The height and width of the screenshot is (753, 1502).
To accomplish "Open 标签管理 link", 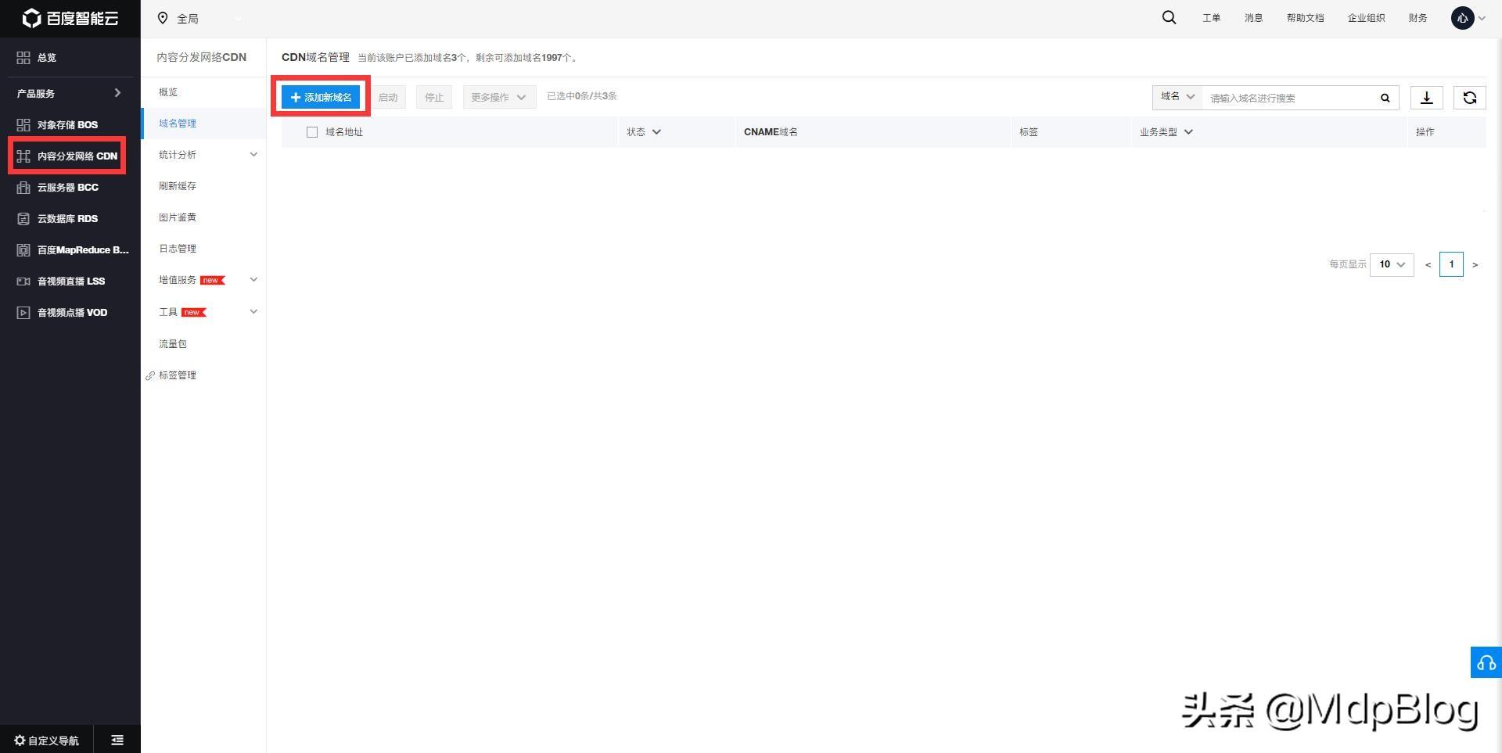I will click(x=178, y=375).
